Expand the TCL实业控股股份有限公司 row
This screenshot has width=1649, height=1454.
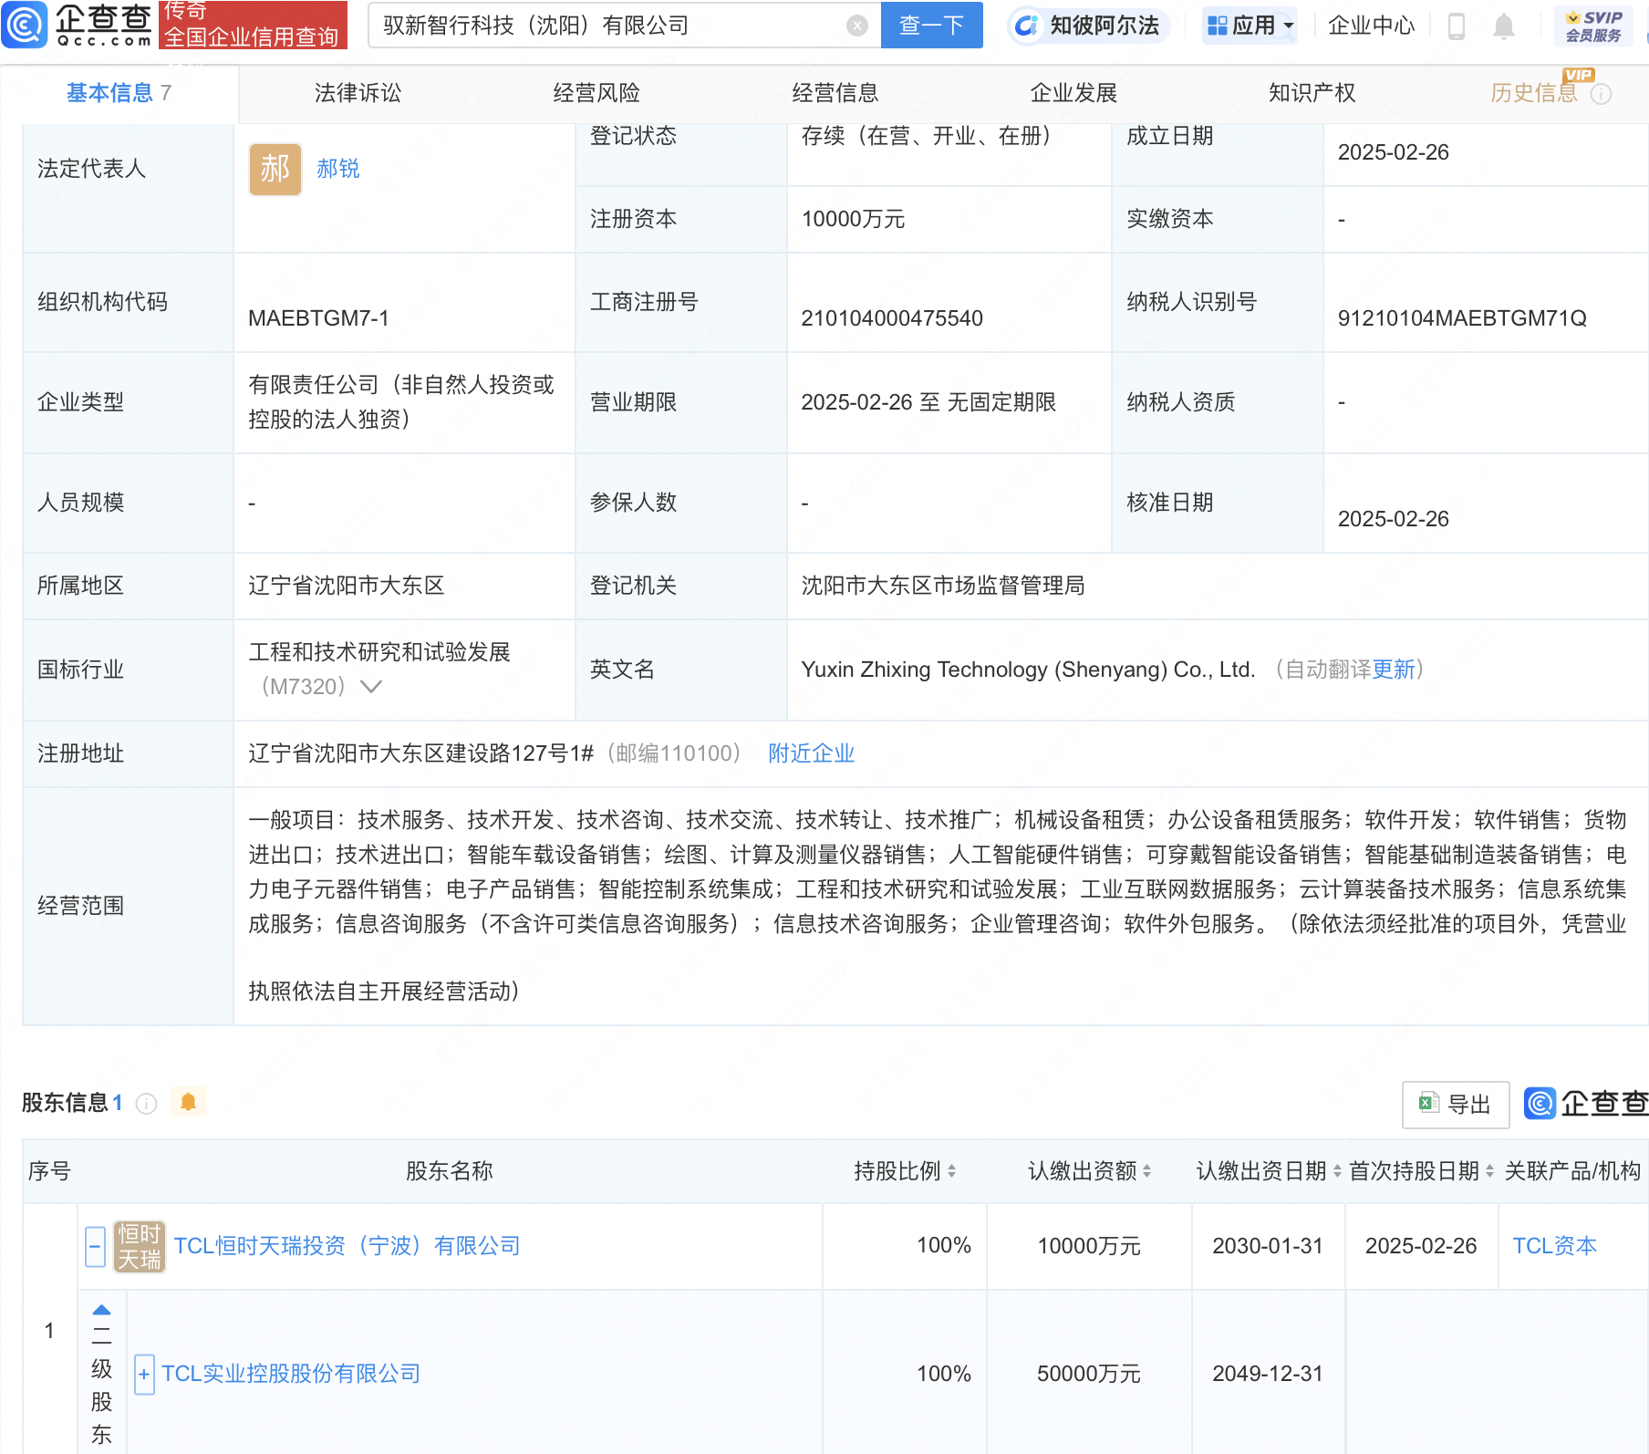[x=144, y=1375]
